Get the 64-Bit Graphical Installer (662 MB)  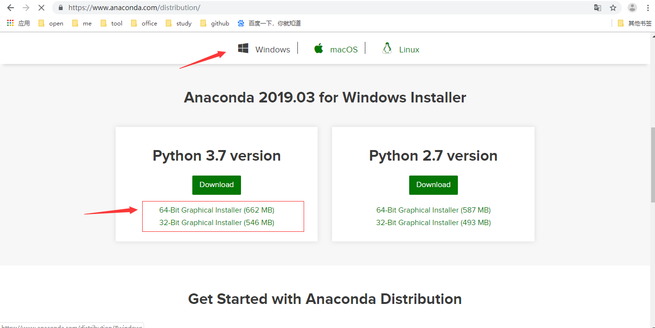pos(217,210)
